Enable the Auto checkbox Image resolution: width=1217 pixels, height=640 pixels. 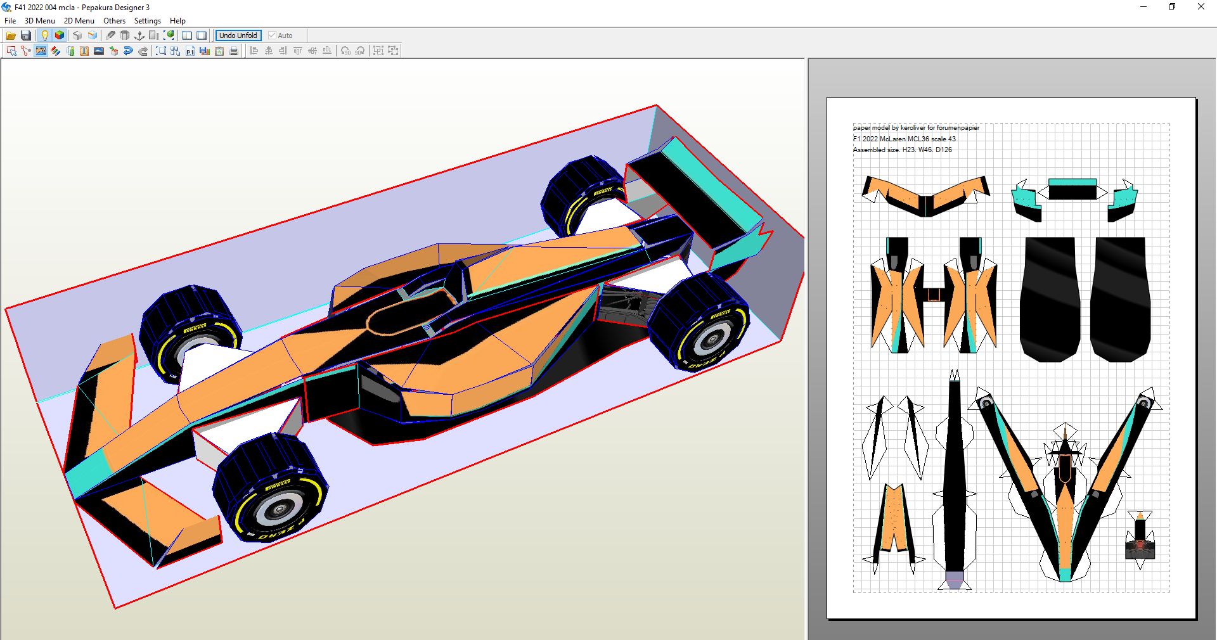tap(272, 35)
